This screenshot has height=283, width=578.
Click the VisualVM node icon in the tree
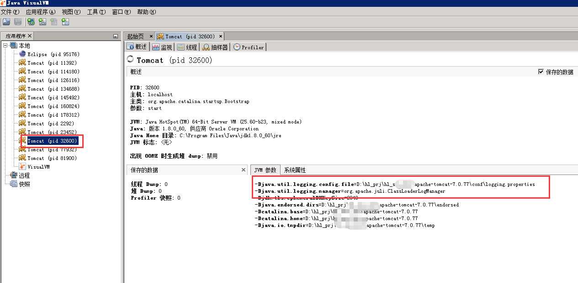point(22,166)
